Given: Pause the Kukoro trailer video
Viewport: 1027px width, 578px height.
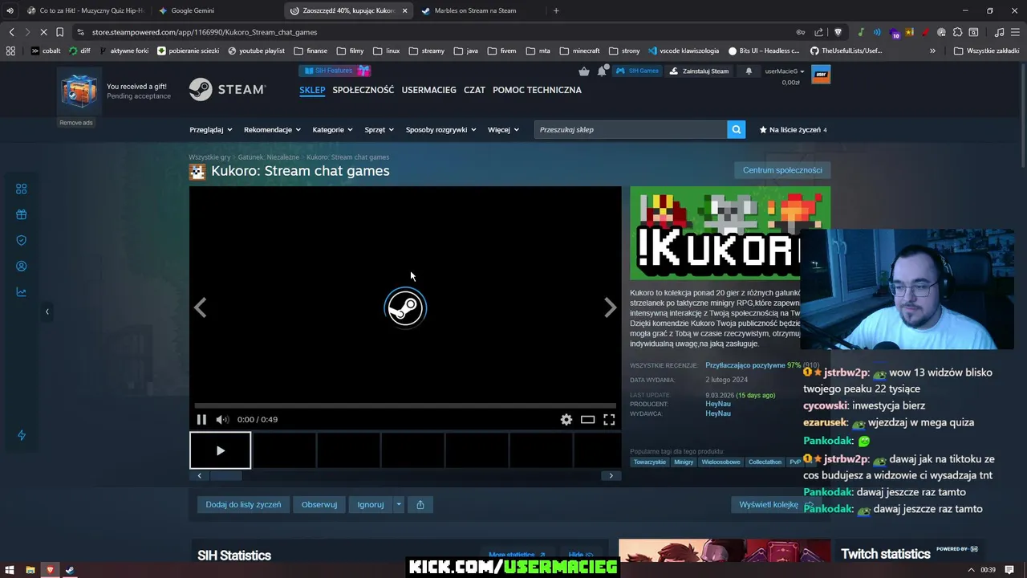Looking at the screenshot, I should coord(201,419).
